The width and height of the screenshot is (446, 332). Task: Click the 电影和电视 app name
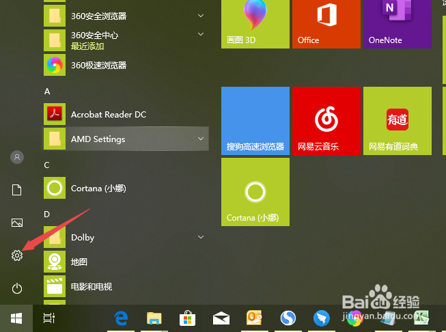tap(92, 286)
